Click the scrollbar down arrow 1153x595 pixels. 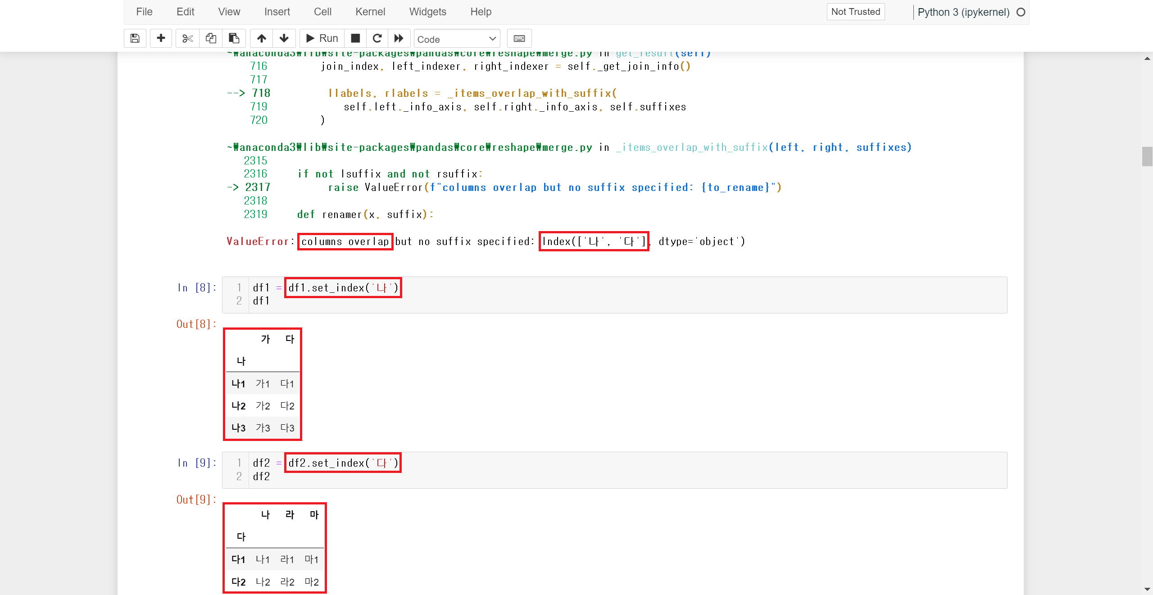point(1147,589)
